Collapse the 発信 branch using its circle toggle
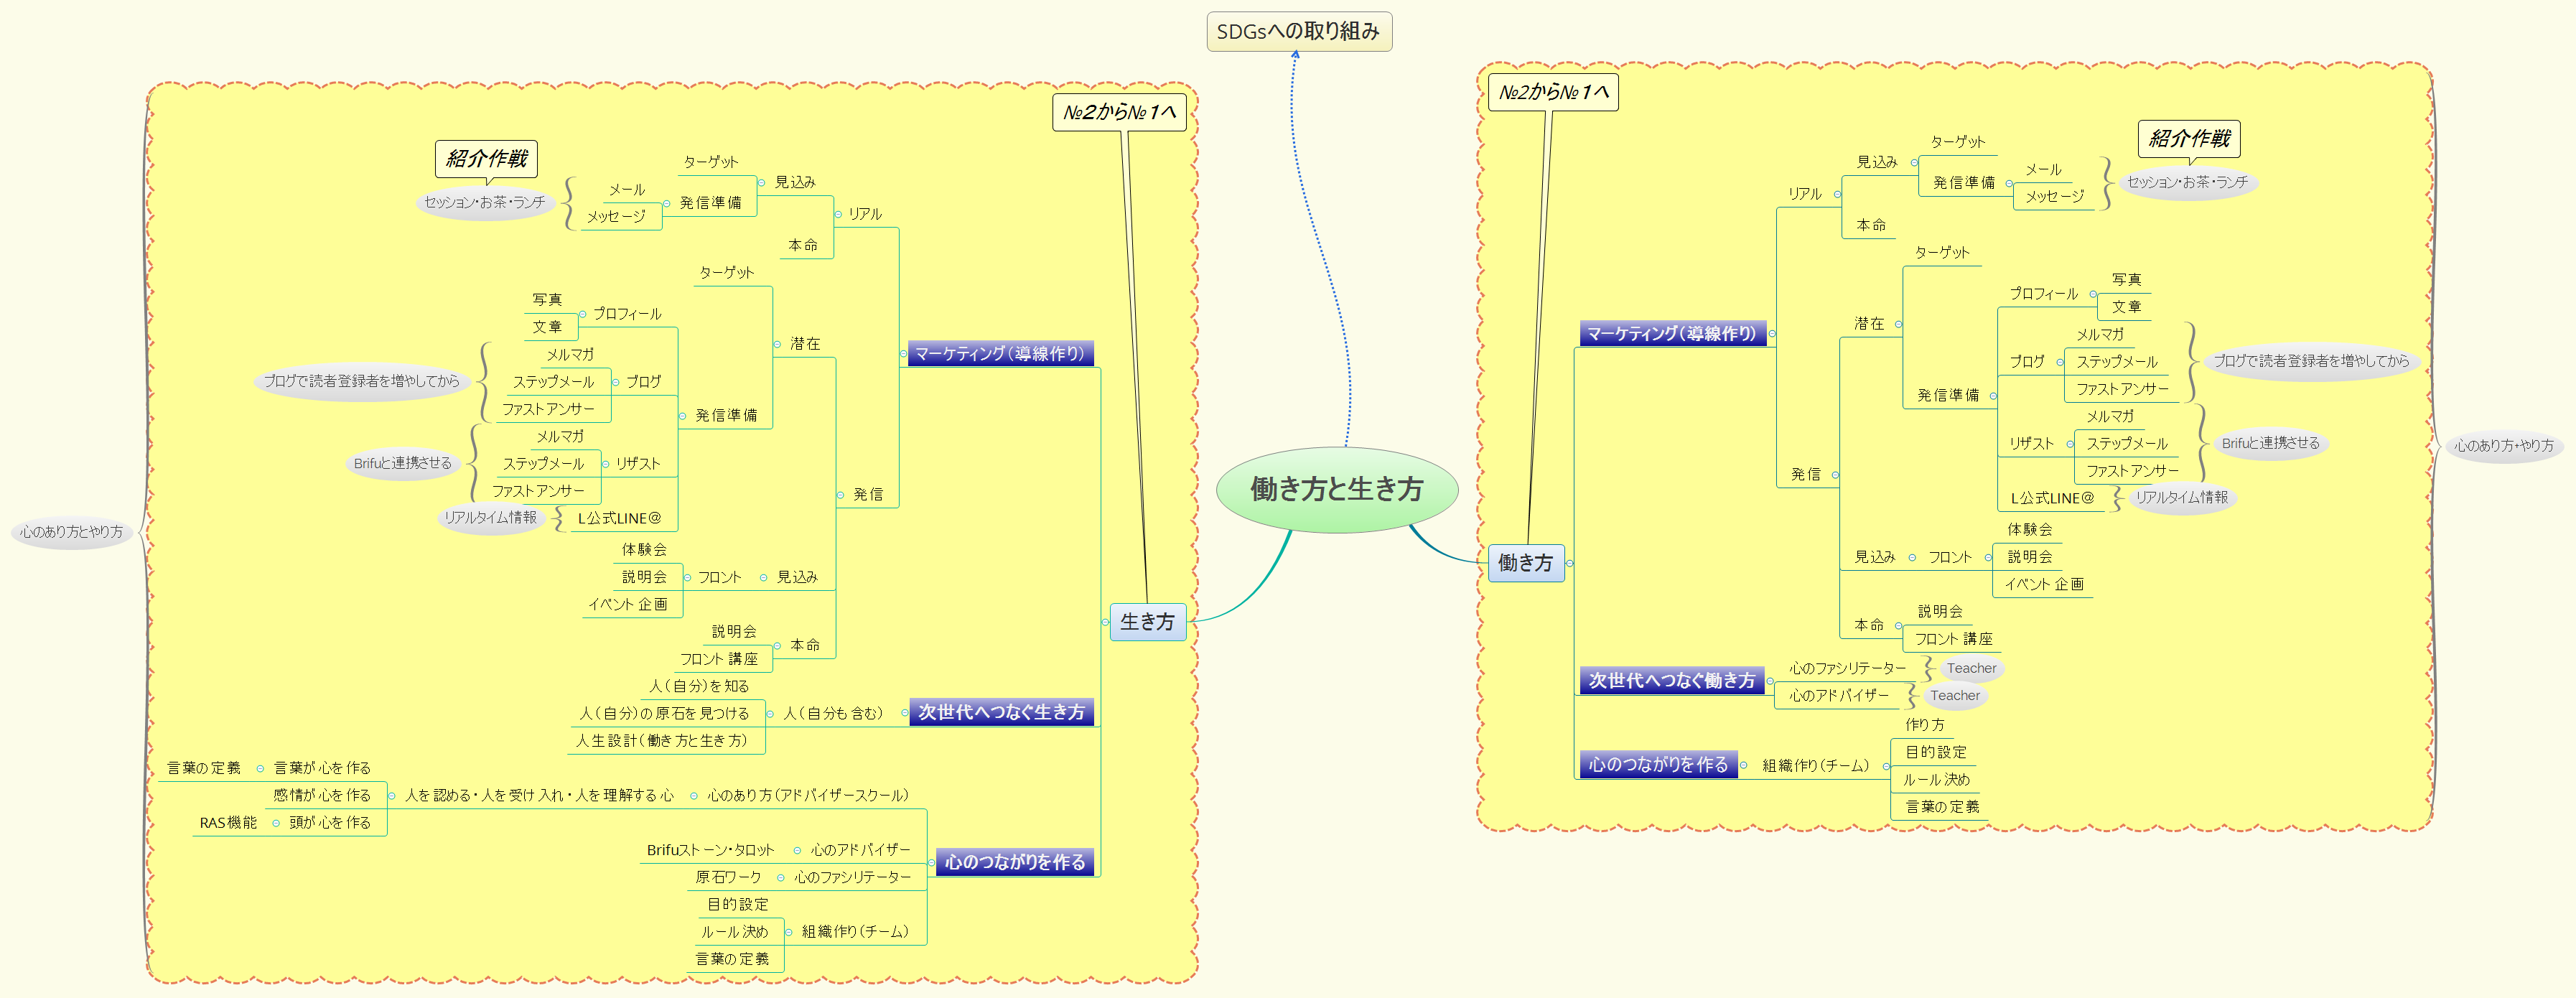The height and width of the screenshot is (998, 2576). point(840,495)
